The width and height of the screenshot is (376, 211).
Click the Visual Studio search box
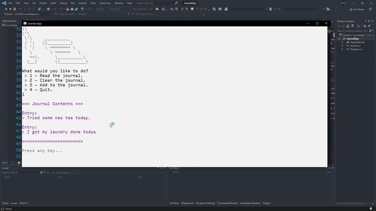pyautogui.click(x=157, y=3)
